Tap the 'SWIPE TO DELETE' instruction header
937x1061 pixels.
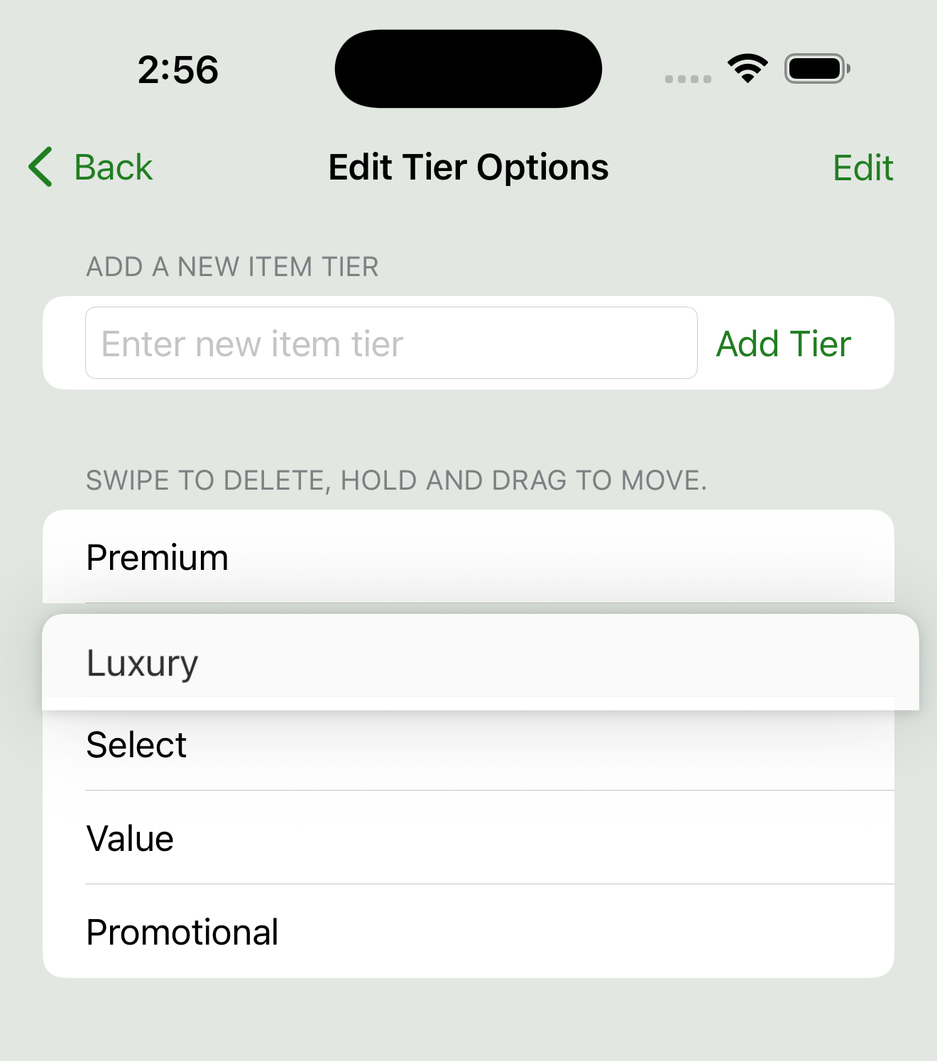[396, 480]
